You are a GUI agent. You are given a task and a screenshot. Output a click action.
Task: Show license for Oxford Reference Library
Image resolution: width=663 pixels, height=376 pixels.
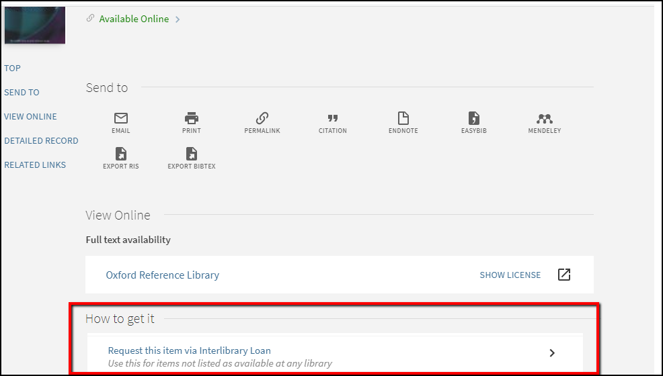point(510,275)
